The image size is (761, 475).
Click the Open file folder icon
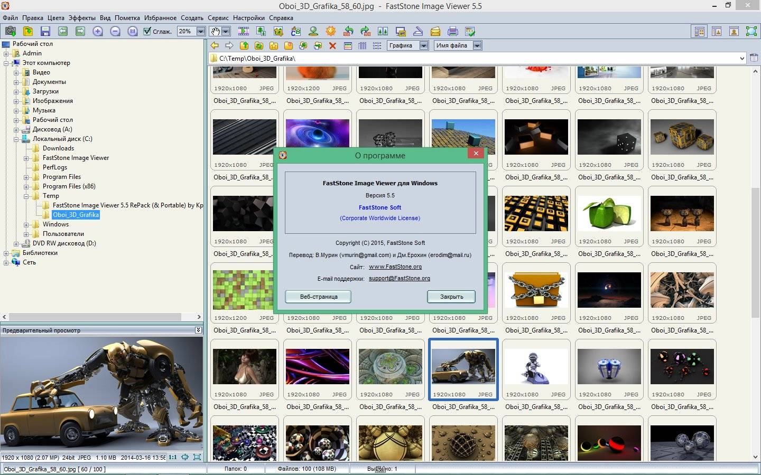[28, 31]
